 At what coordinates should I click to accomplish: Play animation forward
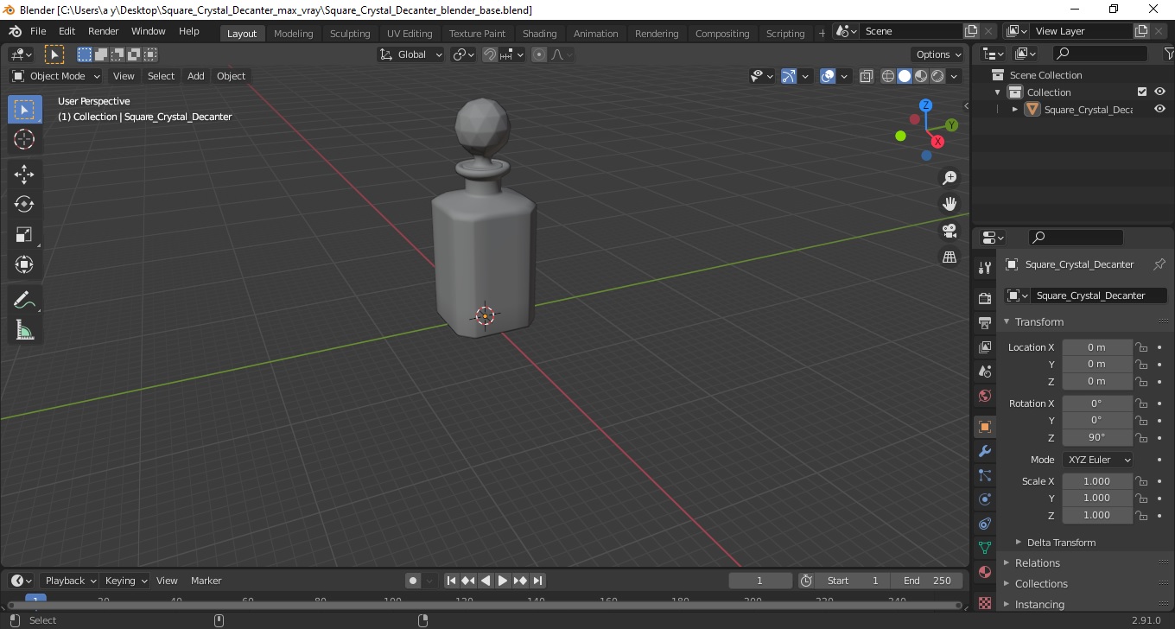click(503, 581)
